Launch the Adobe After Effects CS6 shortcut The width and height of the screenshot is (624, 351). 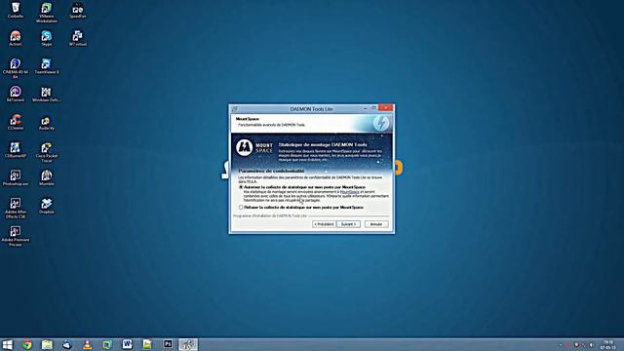pos(16,208)
